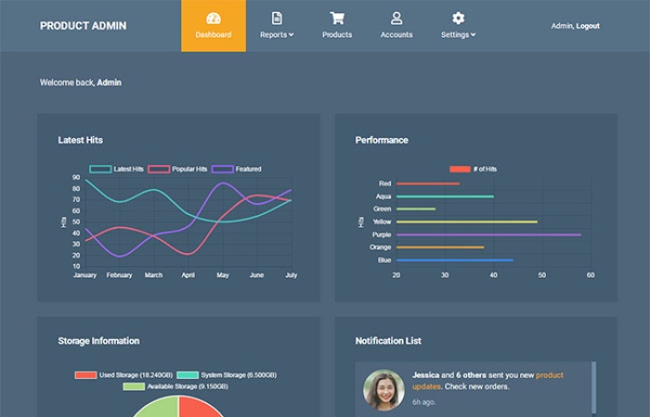Click the Orange bar in Performance chart
Image resolution: width=650 pixels, height=417 pixels.
(440, 247)
